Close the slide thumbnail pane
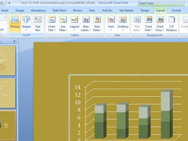The image size is (188, 141). click(14, 41)
